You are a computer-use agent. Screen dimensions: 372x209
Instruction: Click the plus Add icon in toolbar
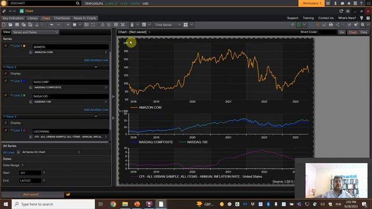(x=67, y=24)
